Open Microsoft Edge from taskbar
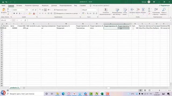Image resolution: width=172 pixels, height=96 pixels. pos(63,94)
